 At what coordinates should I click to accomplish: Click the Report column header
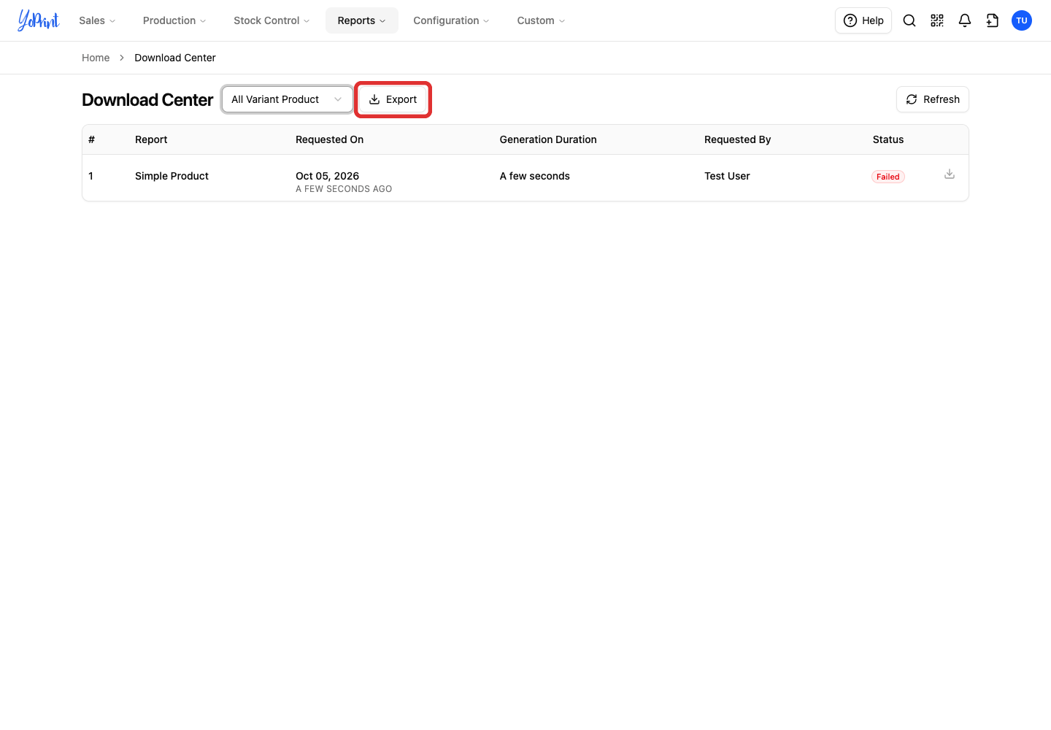pos(151,139)
